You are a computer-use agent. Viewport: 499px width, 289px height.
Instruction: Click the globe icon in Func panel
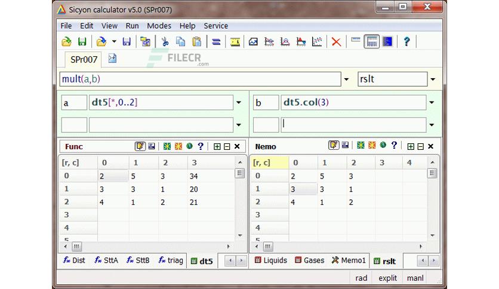point(189,146)
